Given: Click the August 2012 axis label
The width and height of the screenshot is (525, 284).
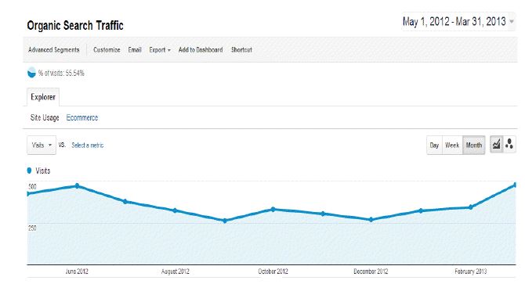Looking at the screenshot, I should coord(175,271).
